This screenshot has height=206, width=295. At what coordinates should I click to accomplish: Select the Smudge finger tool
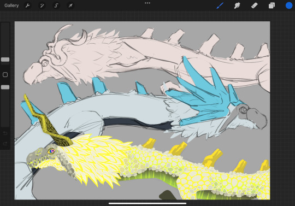pyautogui.click(x=237, y=5)
